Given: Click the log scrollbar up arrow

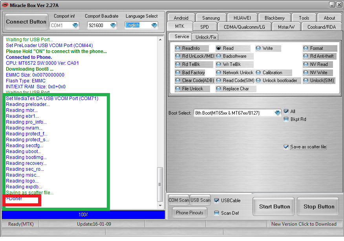Looking at the screenshot, I should 160,40.
